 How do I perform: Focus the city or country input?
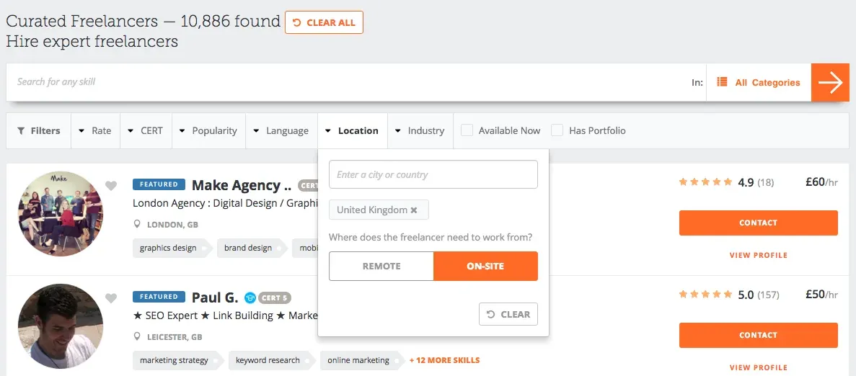point(433,174)
